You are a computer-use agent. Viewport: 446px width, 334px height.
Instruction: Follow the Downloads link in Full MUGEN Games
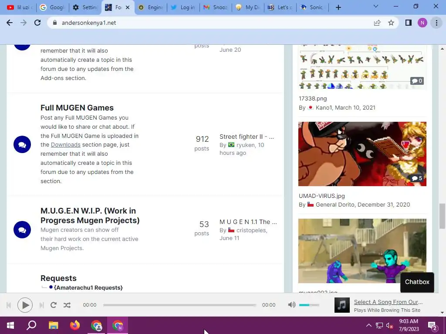coord(66,144)
